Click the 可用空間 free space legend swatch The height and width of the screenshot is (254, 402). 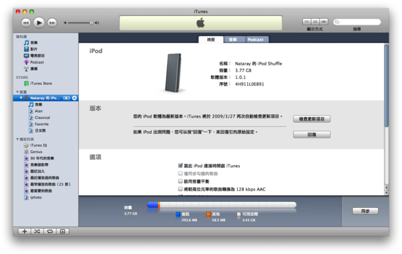point(239,214)
